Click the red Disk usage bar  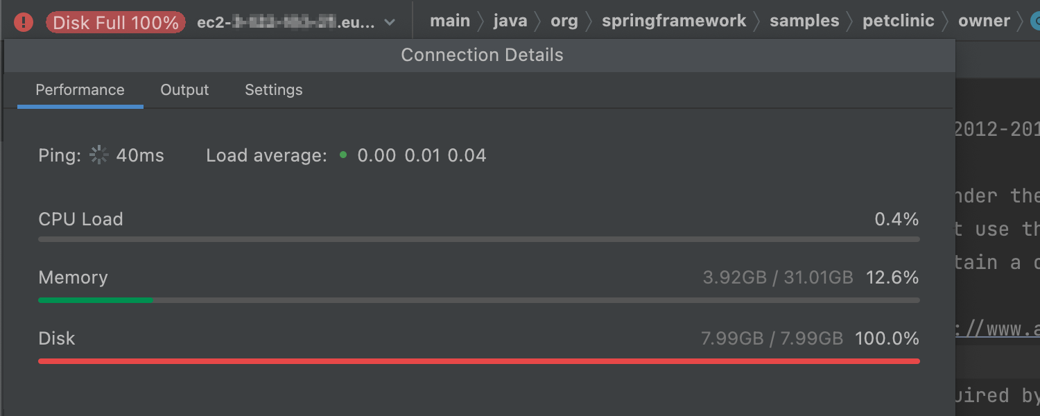[478, 361]
